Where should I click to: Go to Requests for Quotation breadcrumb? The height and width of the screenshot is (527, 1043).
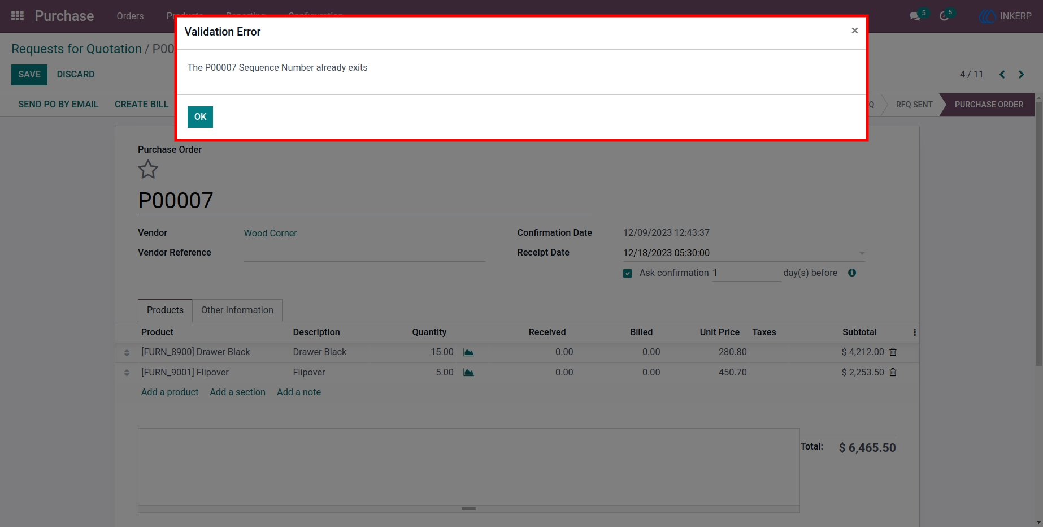click(76, 49)
